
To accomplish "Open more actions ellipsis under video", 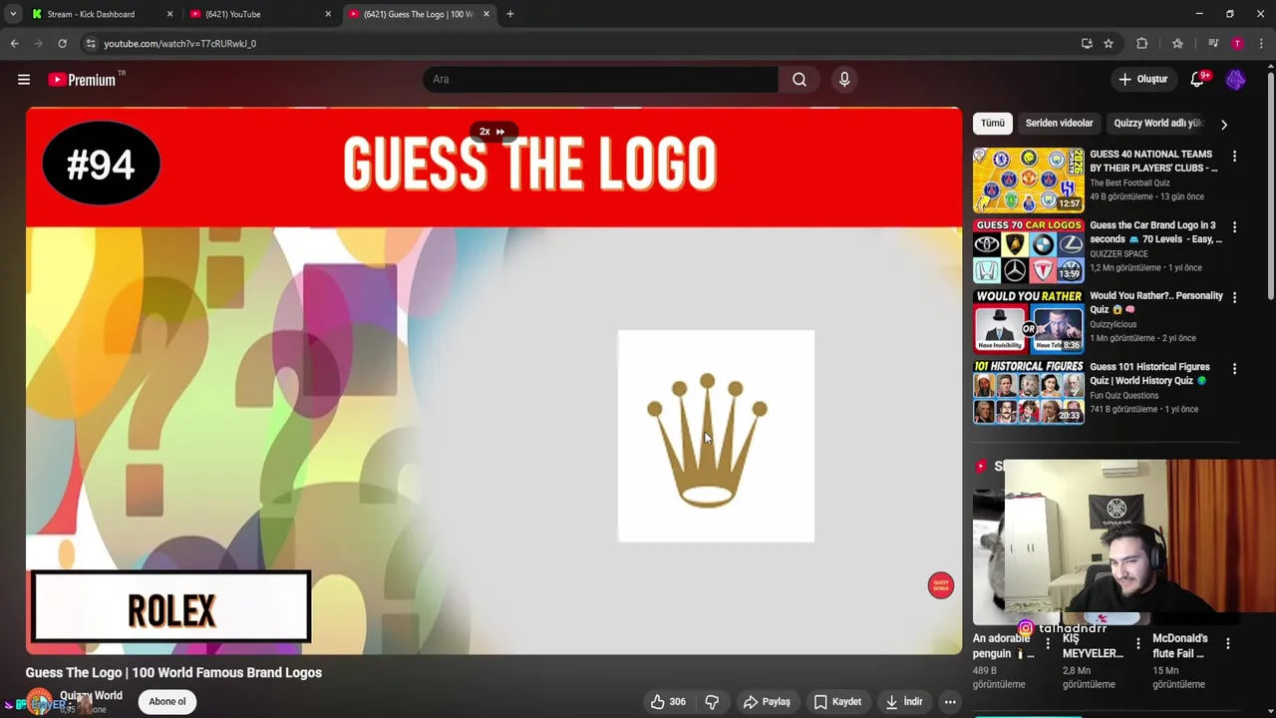I will point(950,701).
